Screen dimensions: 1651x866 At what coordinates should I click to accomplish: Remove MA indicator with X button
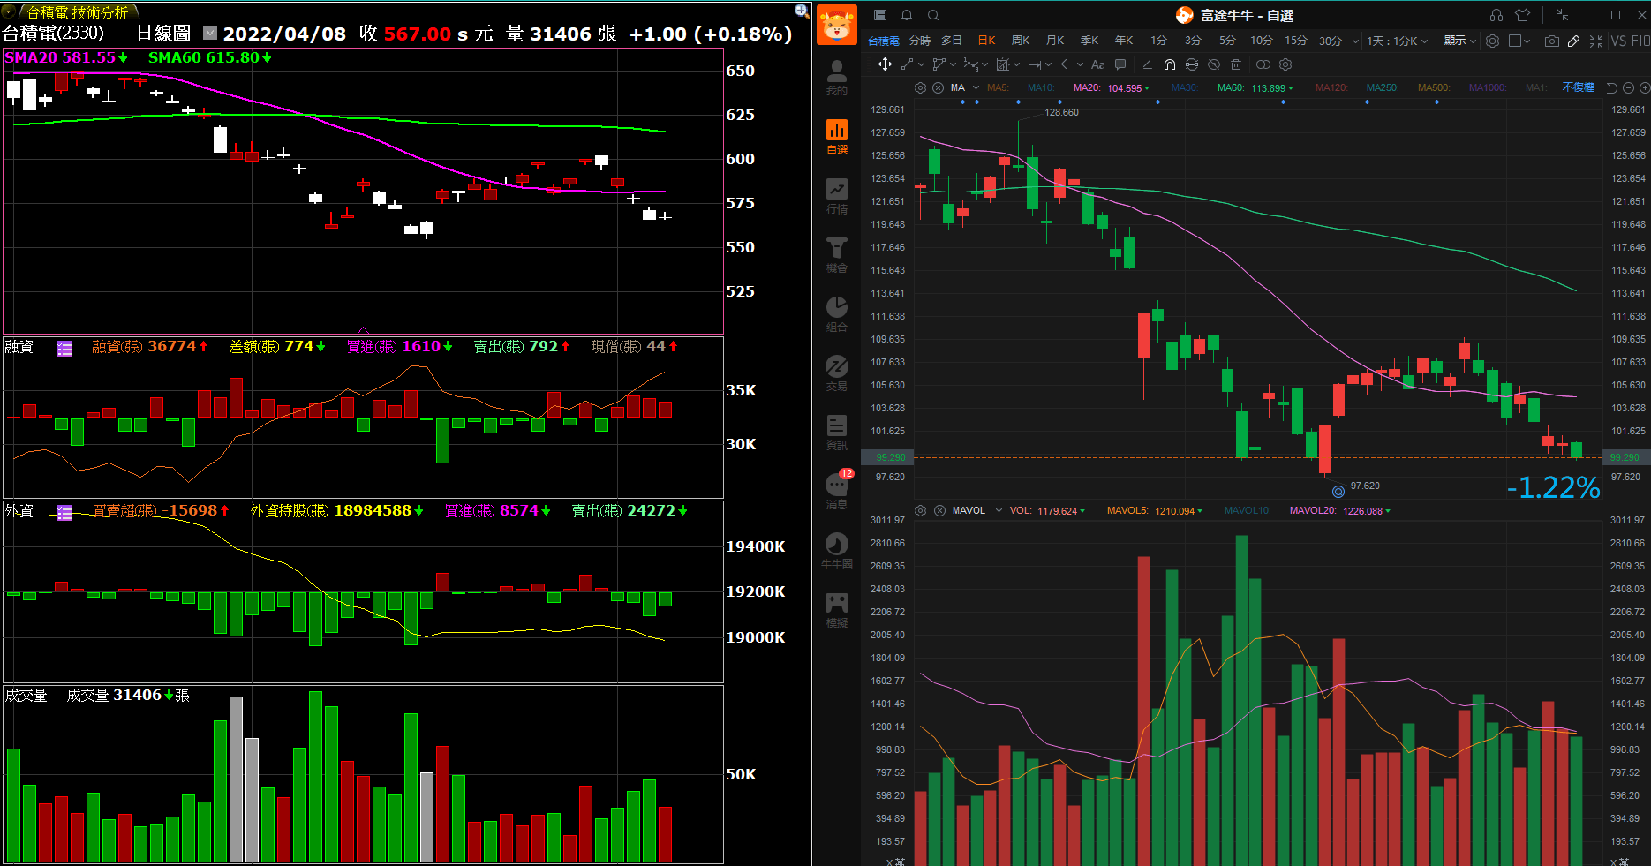pos(938,87)
